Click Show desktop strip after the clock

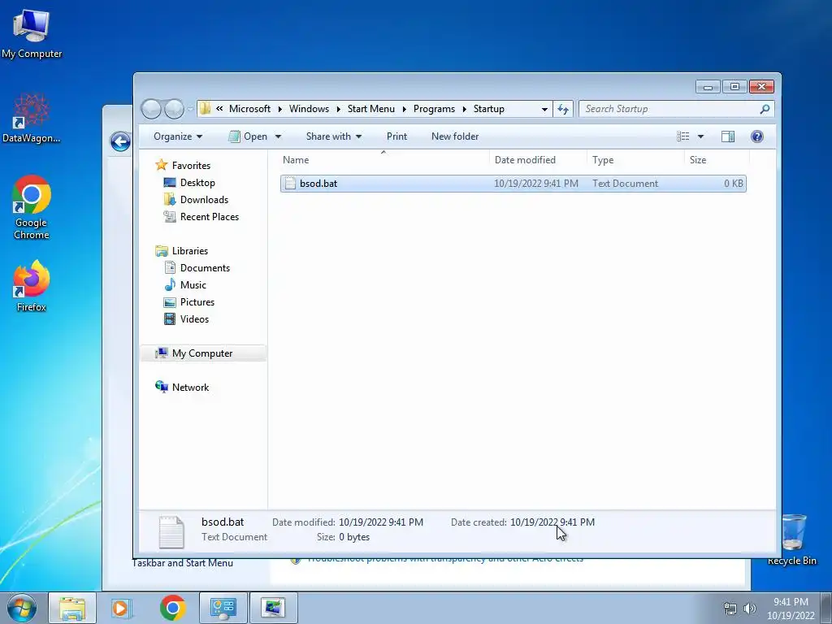826,608
